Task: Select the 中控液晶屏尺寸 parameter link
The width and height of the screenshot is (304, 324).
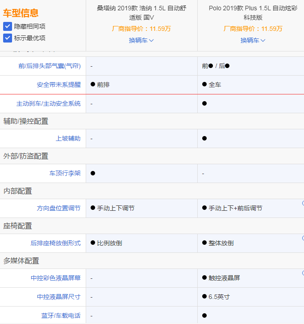Action: (58, 297)
